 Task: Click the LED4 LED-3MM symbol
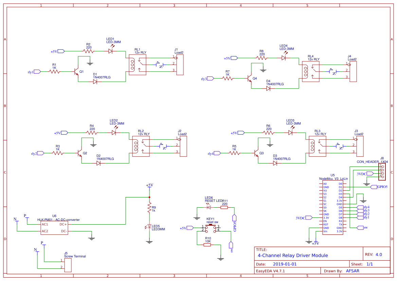pyautogui.click(x=283, y=58)
